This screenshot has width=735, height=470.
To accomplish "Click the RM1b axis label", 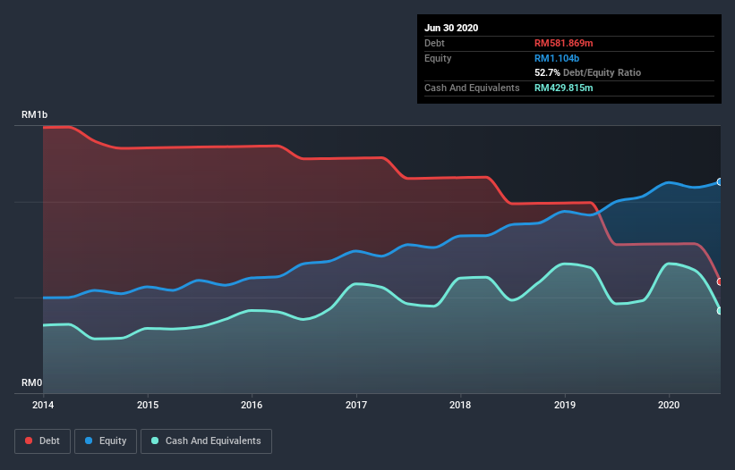I will click(34, 114).
